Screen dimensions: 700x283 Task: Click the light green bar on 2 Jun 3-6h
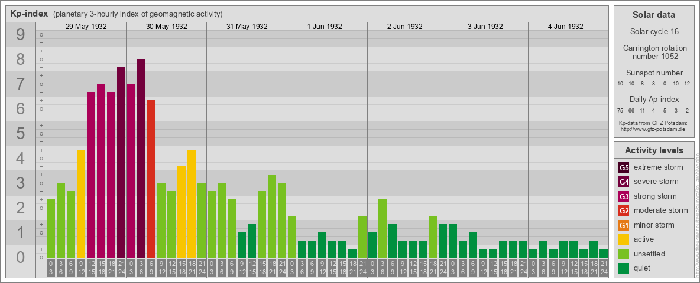[x=382, y=229]
